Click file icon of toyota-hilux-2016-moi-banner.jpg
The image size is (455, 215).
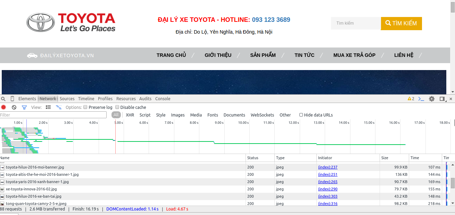point(2,167)
